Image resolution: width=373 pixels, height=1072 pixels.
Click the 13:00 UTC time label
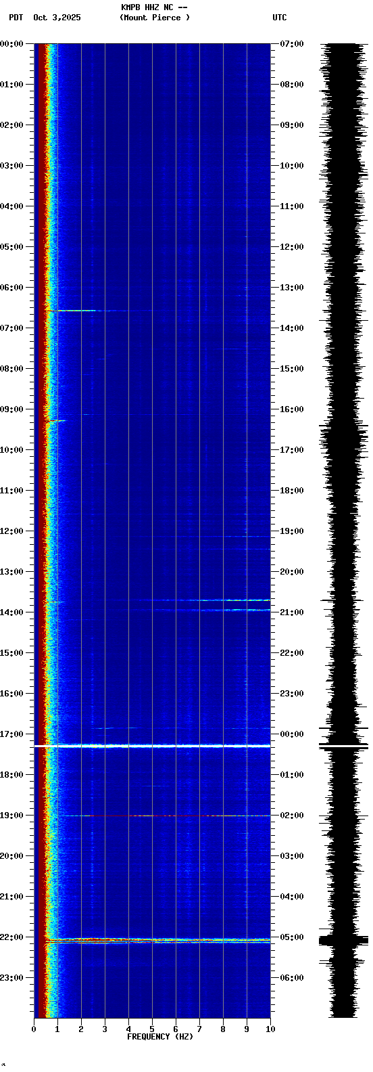[x=292, y=288]
